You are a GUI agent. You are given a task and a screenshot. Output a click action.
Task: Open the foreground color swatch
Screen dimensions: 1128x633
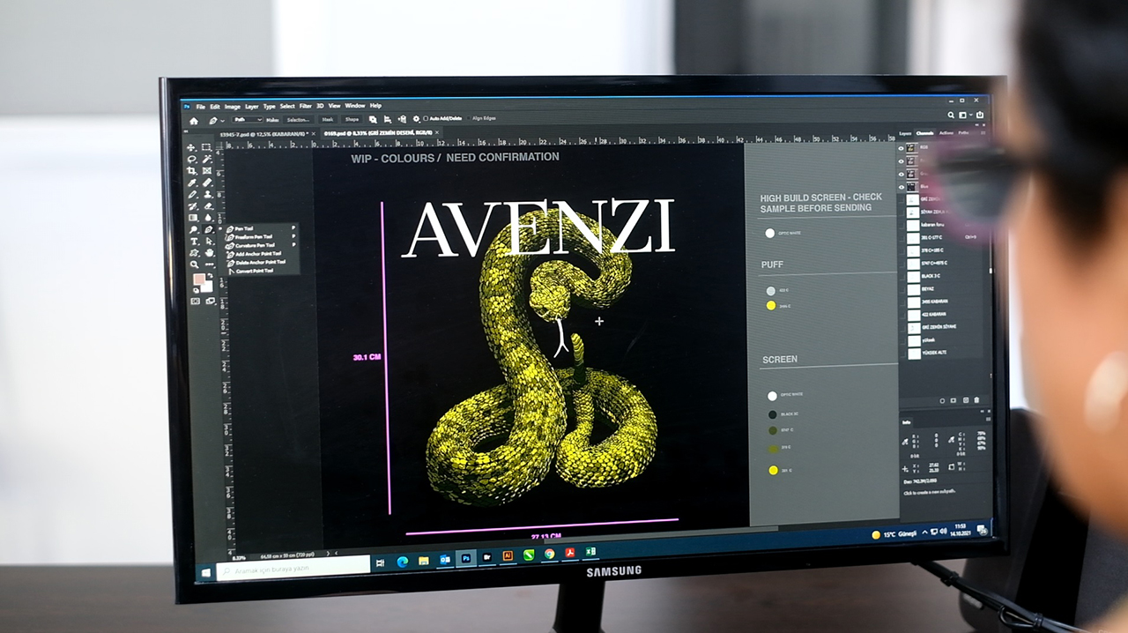[x=199, y=280]
